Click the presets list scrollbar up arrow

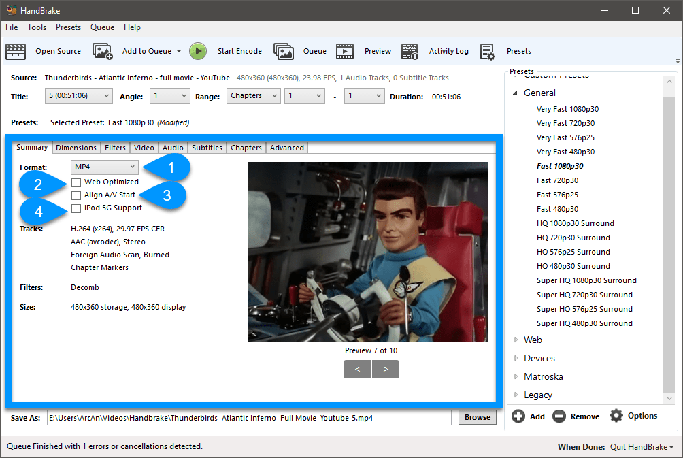coord(669,82)
